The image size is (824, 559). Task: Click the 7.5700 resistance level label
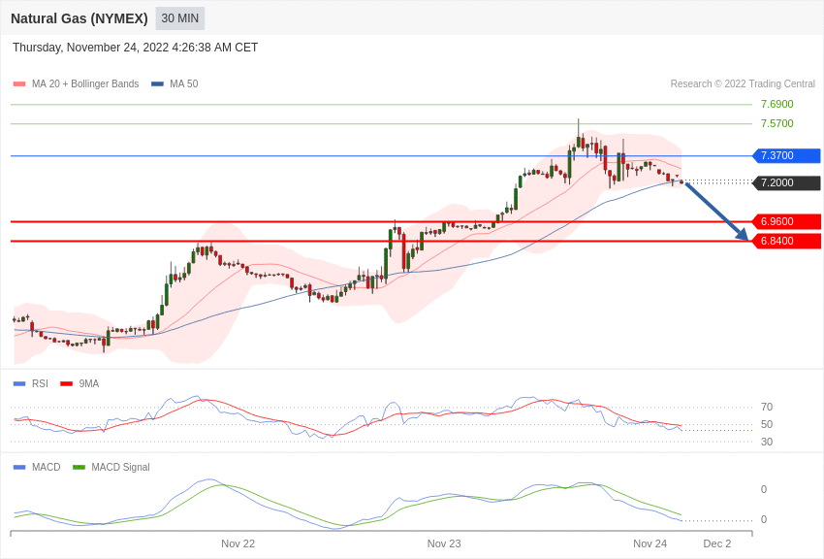click(776, 123)
